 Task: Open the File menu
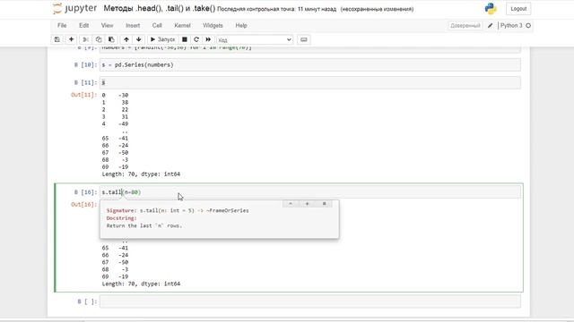[62, 26]
